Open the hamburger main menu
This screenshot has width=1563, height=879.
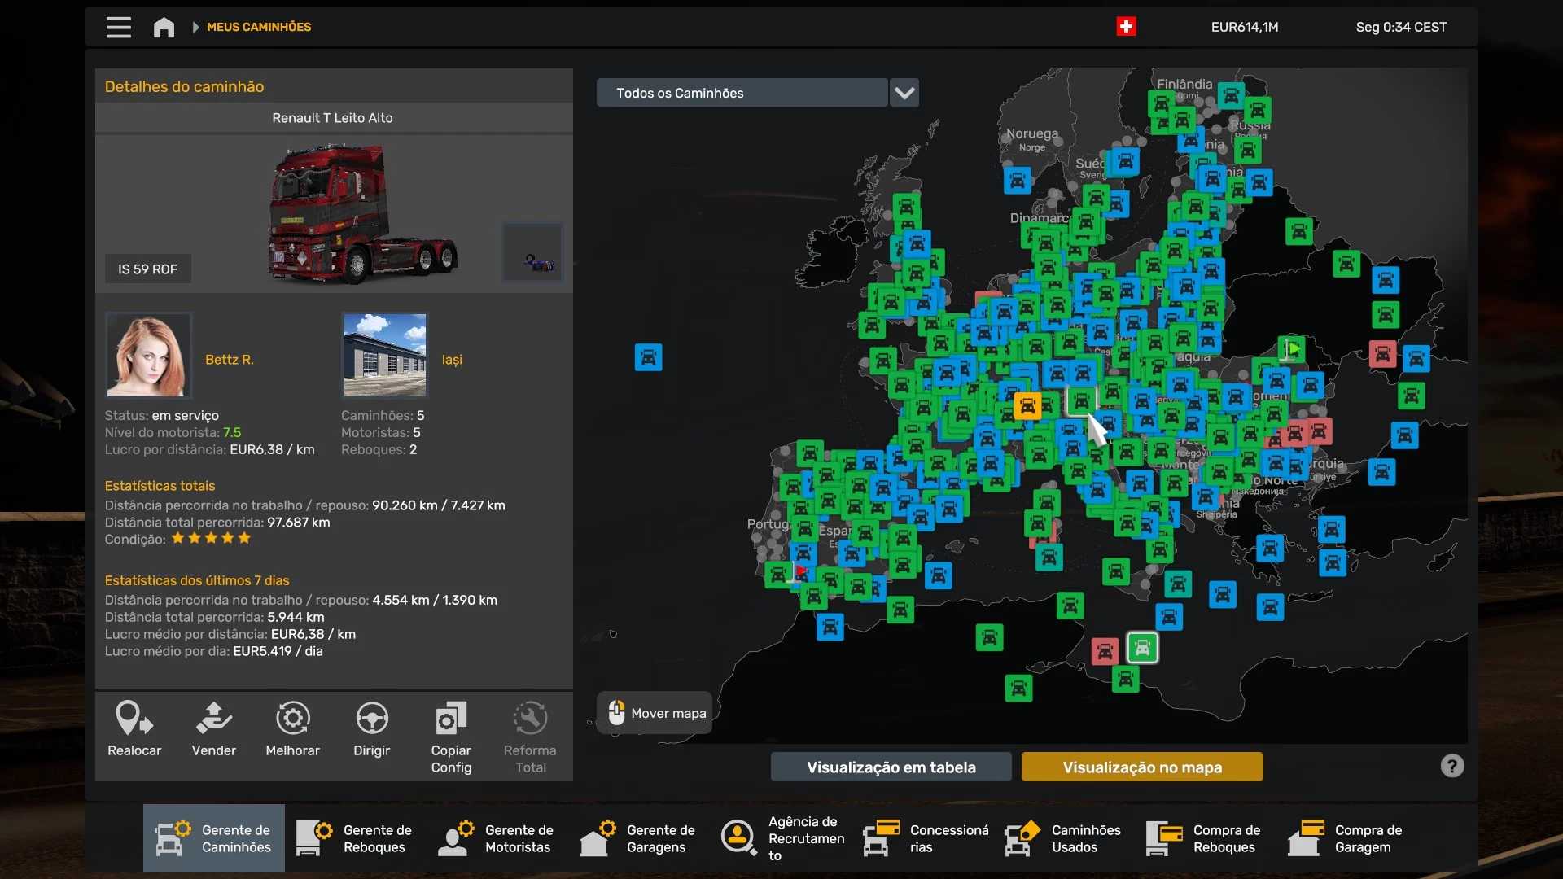[x=118, y=27]
